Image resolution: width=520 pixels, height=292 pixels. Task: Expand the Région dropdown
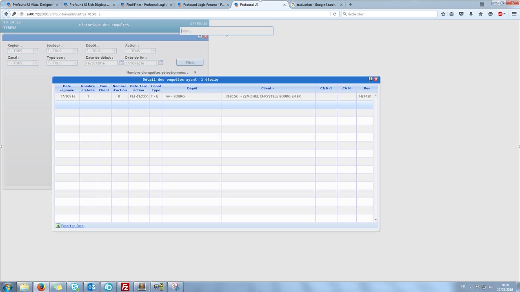pyautogui.click(x=36, y=51)
